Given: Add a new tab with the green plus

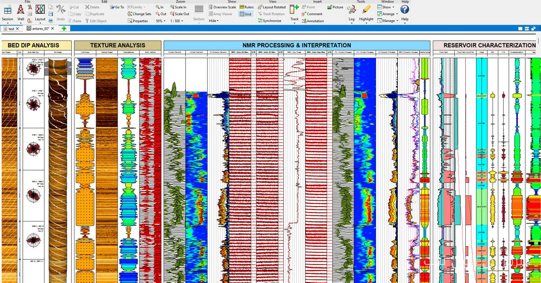Looking at the screenshot, I should 64,29.
